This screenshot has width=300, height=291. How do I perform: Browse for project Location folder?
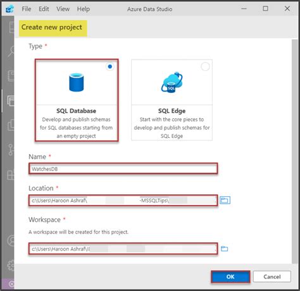tap(225, 200)
